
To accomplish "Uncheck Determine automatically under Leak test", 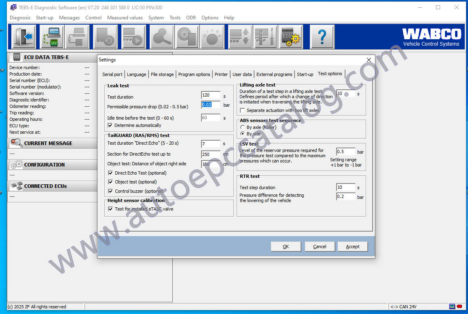I will pos(110,125).
